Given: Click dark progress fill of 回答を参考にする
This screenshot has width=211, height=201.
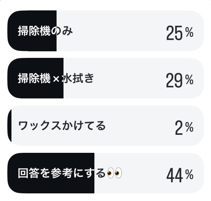Looking at the screenshot, I should [51, 173].
